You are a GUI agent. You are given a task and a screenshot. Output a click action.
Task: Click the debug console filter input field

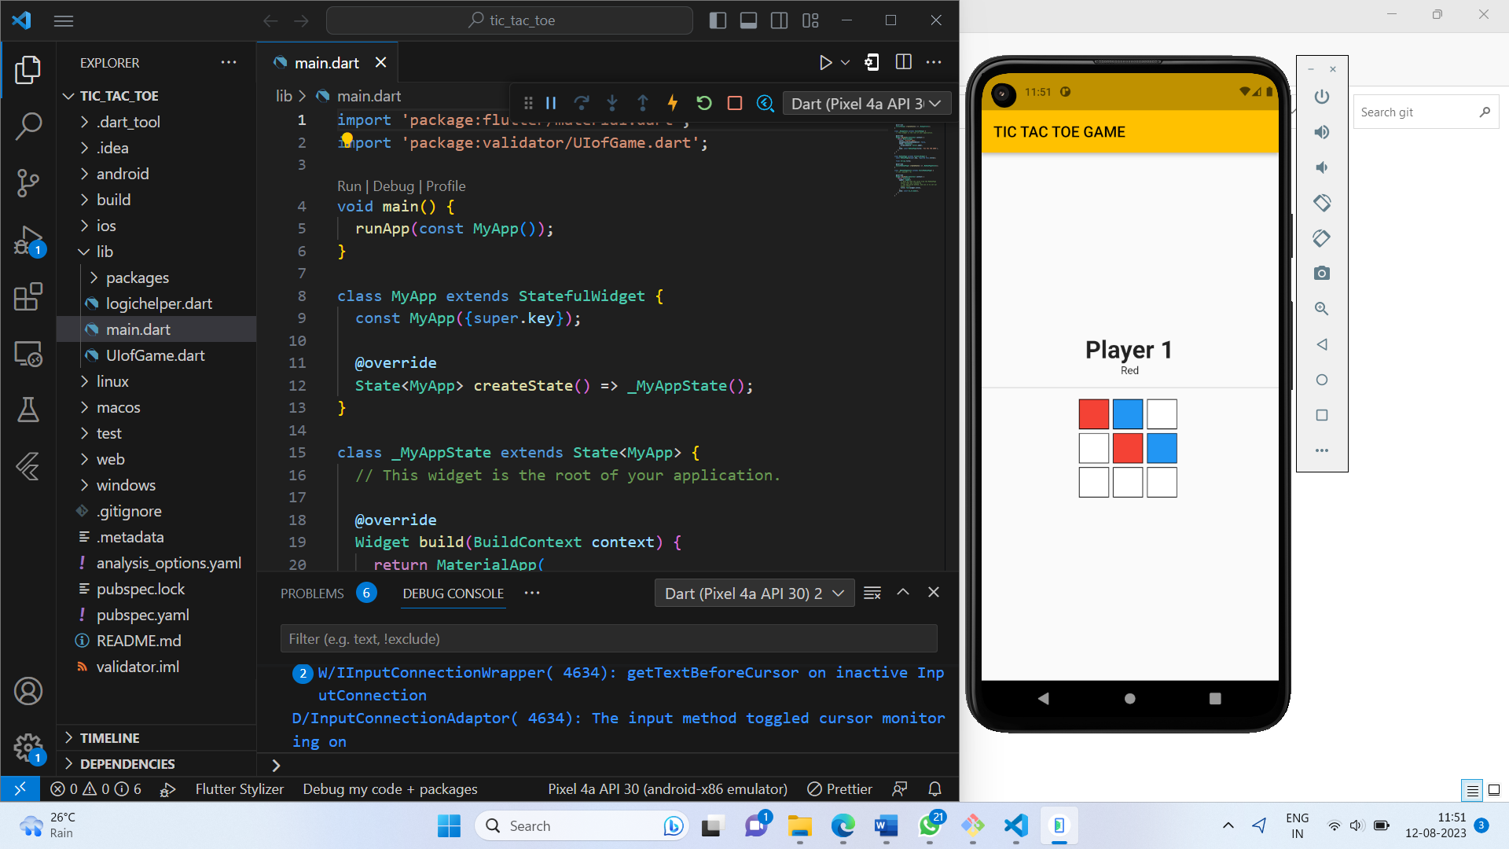(608, 638)
